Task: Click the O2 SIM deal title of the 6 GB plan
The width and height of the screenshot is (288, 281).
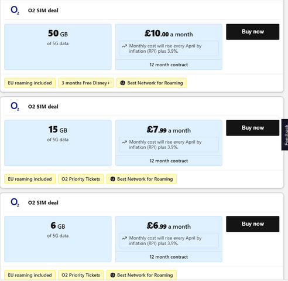Action: click(x=43, y=202)
